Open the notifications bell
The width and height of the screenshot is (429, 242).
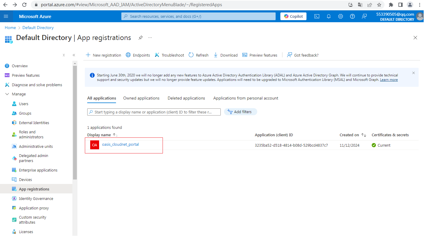click(x=329, y=16)
